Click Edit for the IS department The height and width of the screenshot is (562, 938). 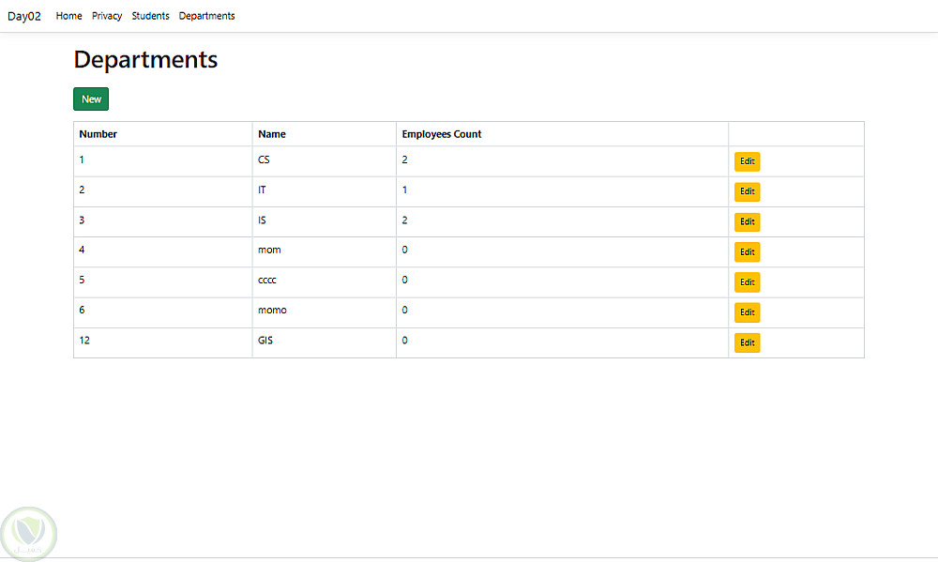coord(747,221)
